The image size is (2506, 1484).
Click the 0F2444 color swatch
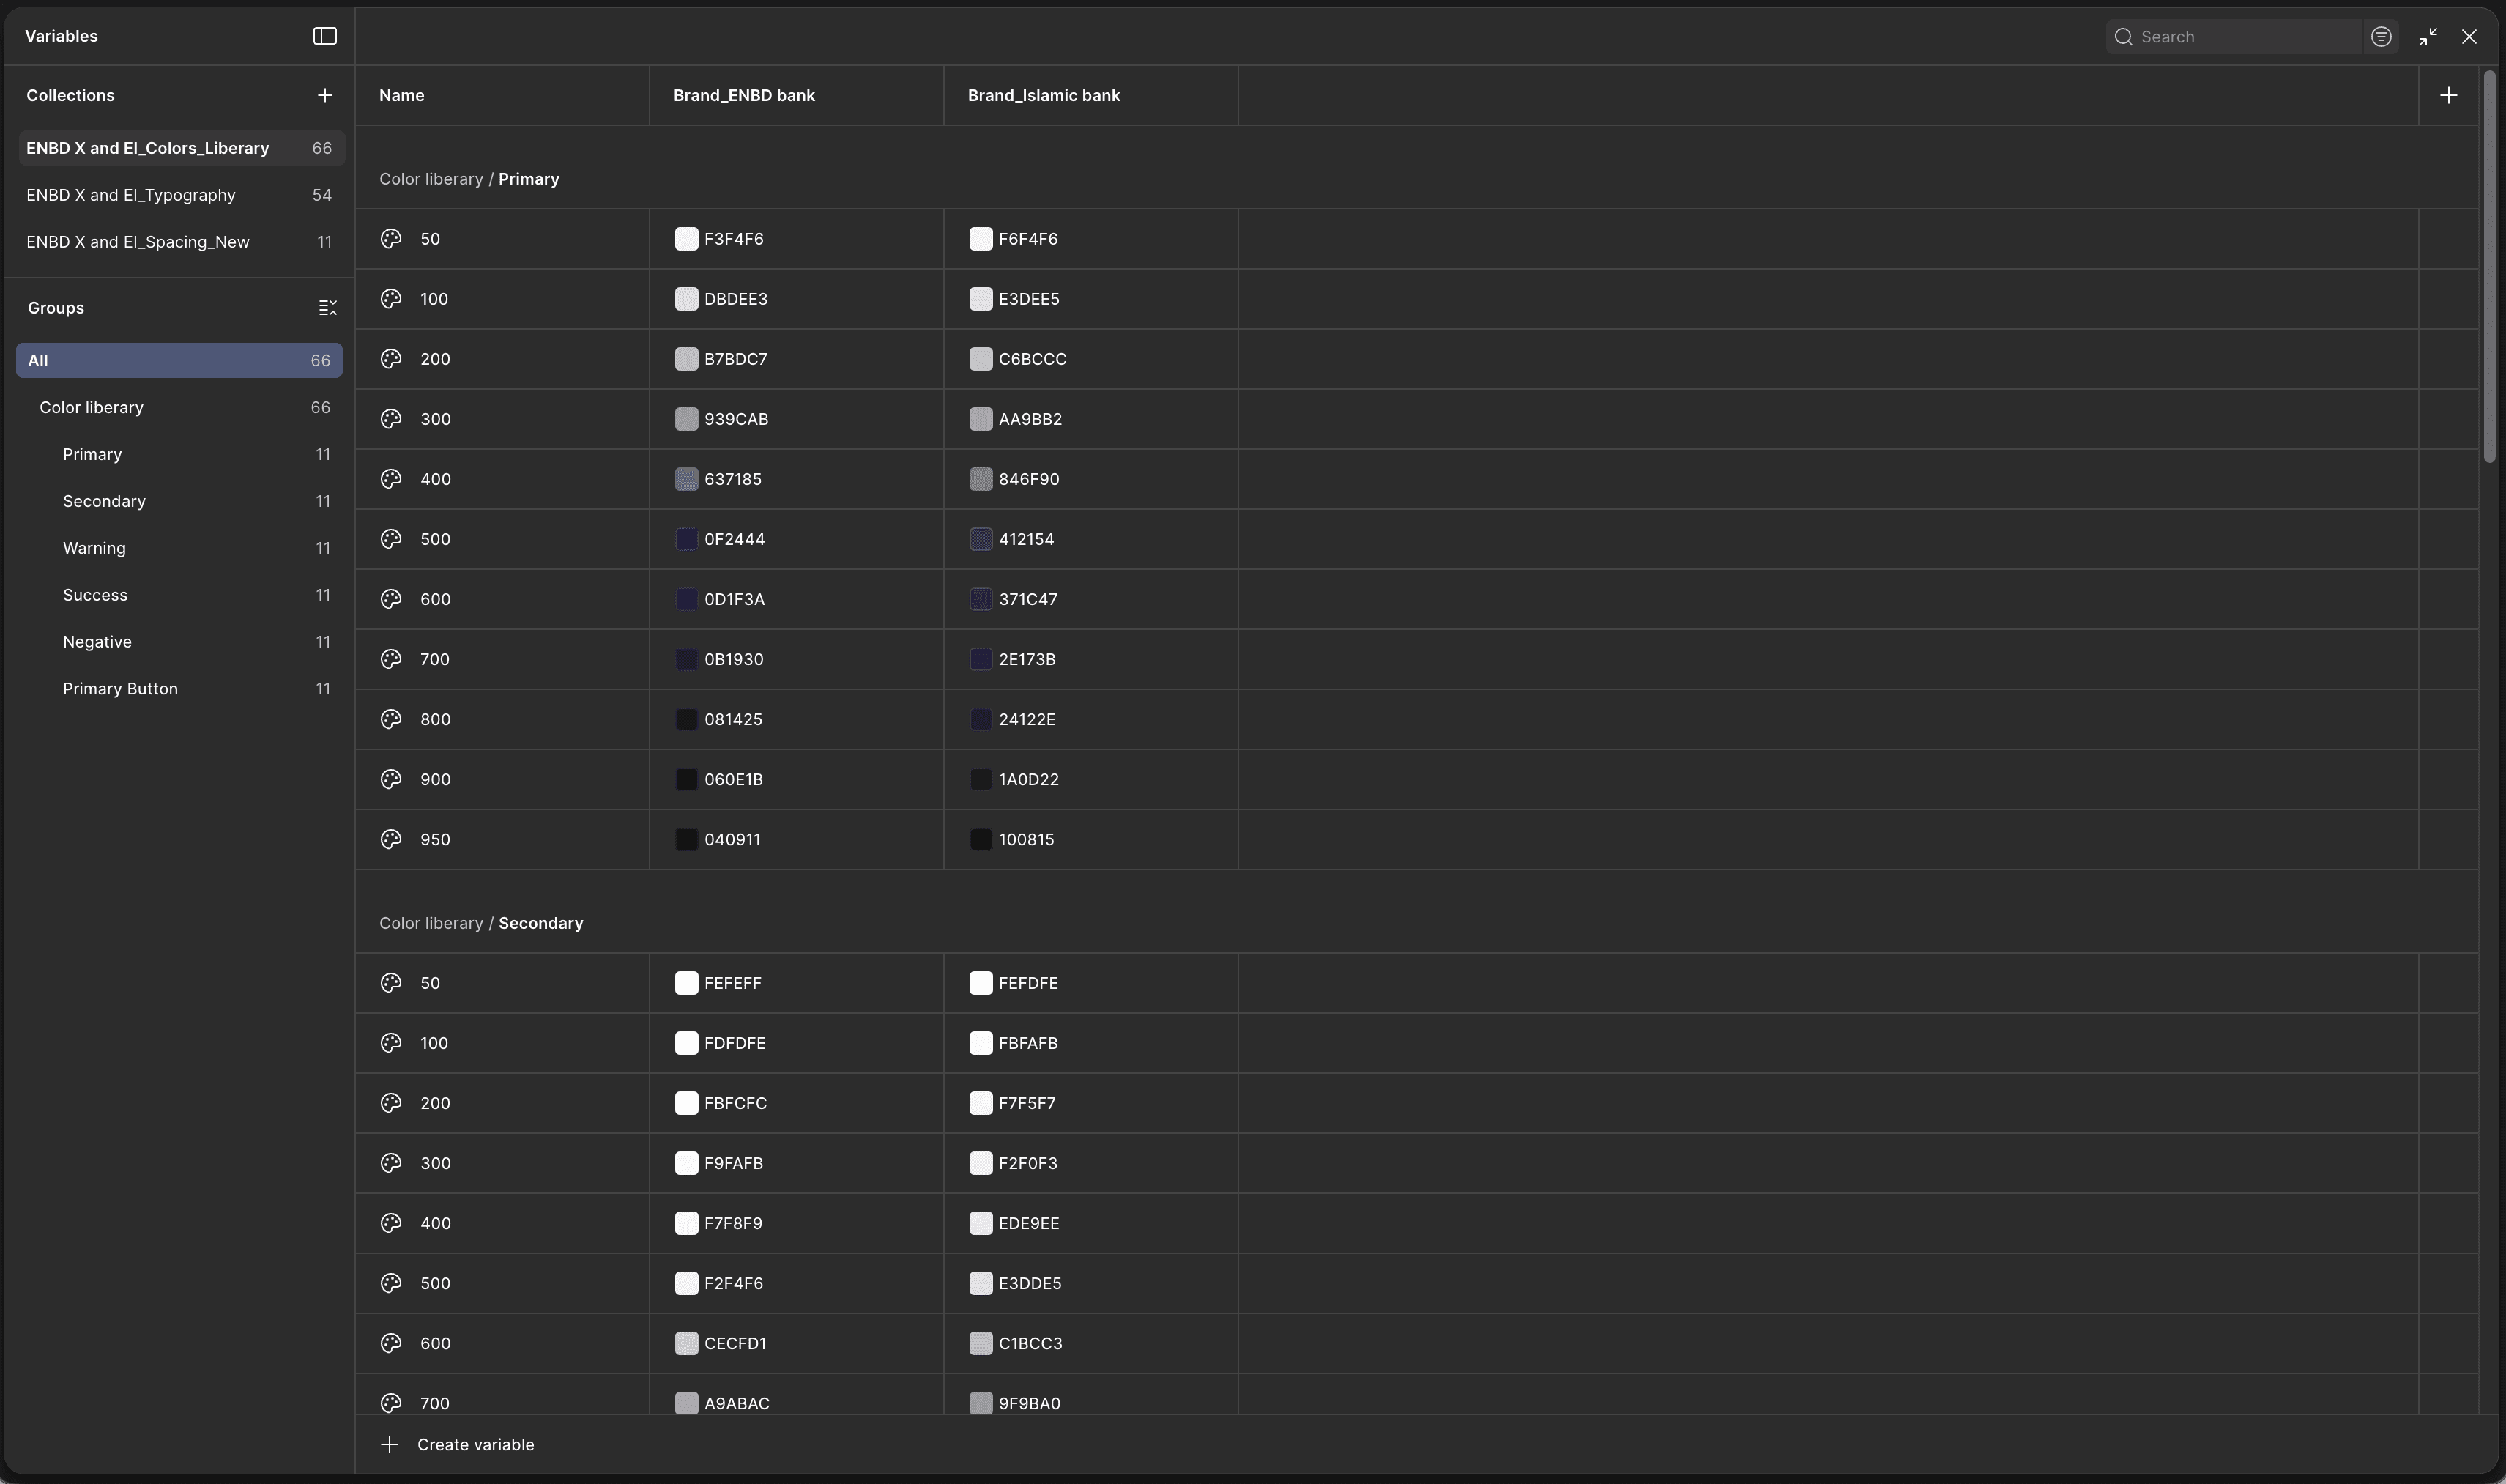coord(687,539)
